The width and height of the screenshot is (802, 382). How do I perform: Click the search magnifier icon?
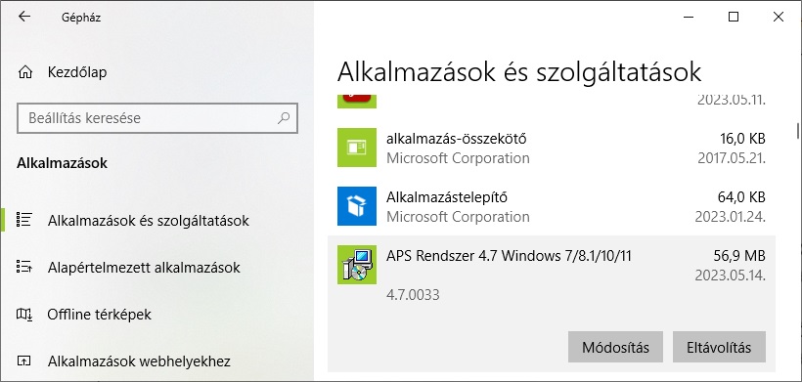point(284,118)
